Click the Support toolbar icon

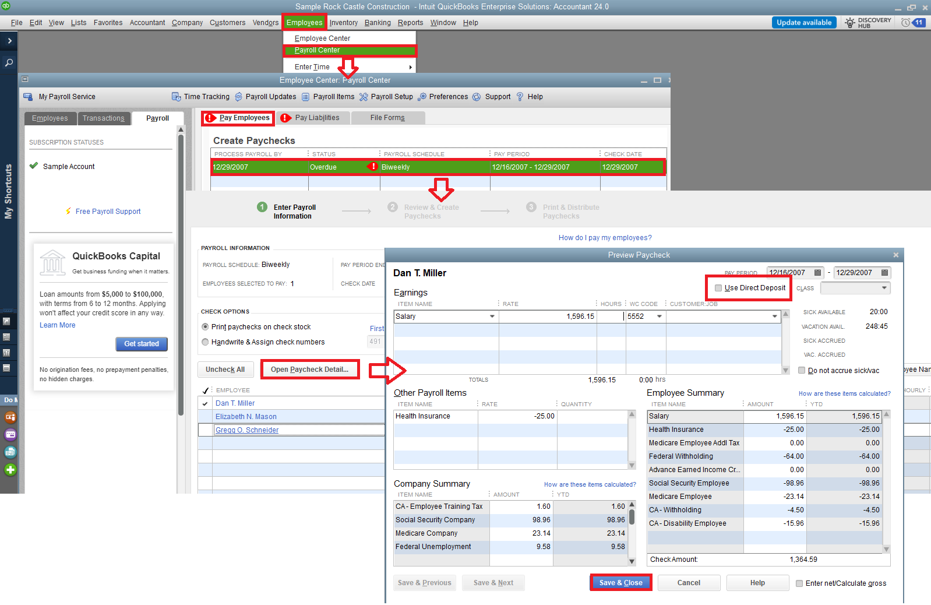tap(477, 97)
